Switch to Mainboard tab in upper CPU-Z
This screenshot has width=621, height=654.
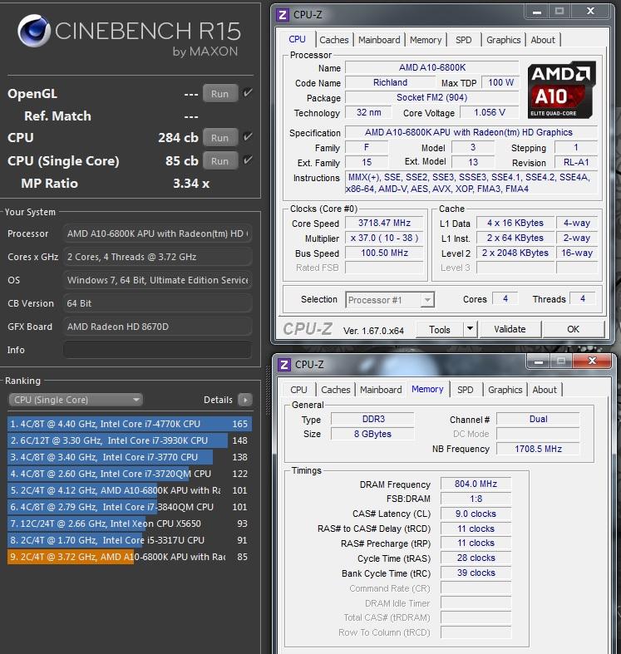[379, 40]
